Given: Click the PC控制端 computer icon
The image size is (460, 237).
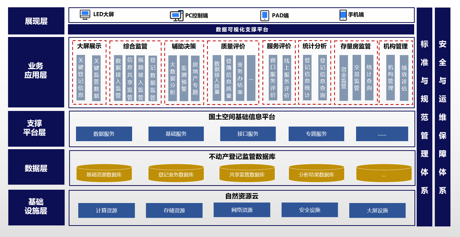Looking at the screenshot, I should pos(176,16).
